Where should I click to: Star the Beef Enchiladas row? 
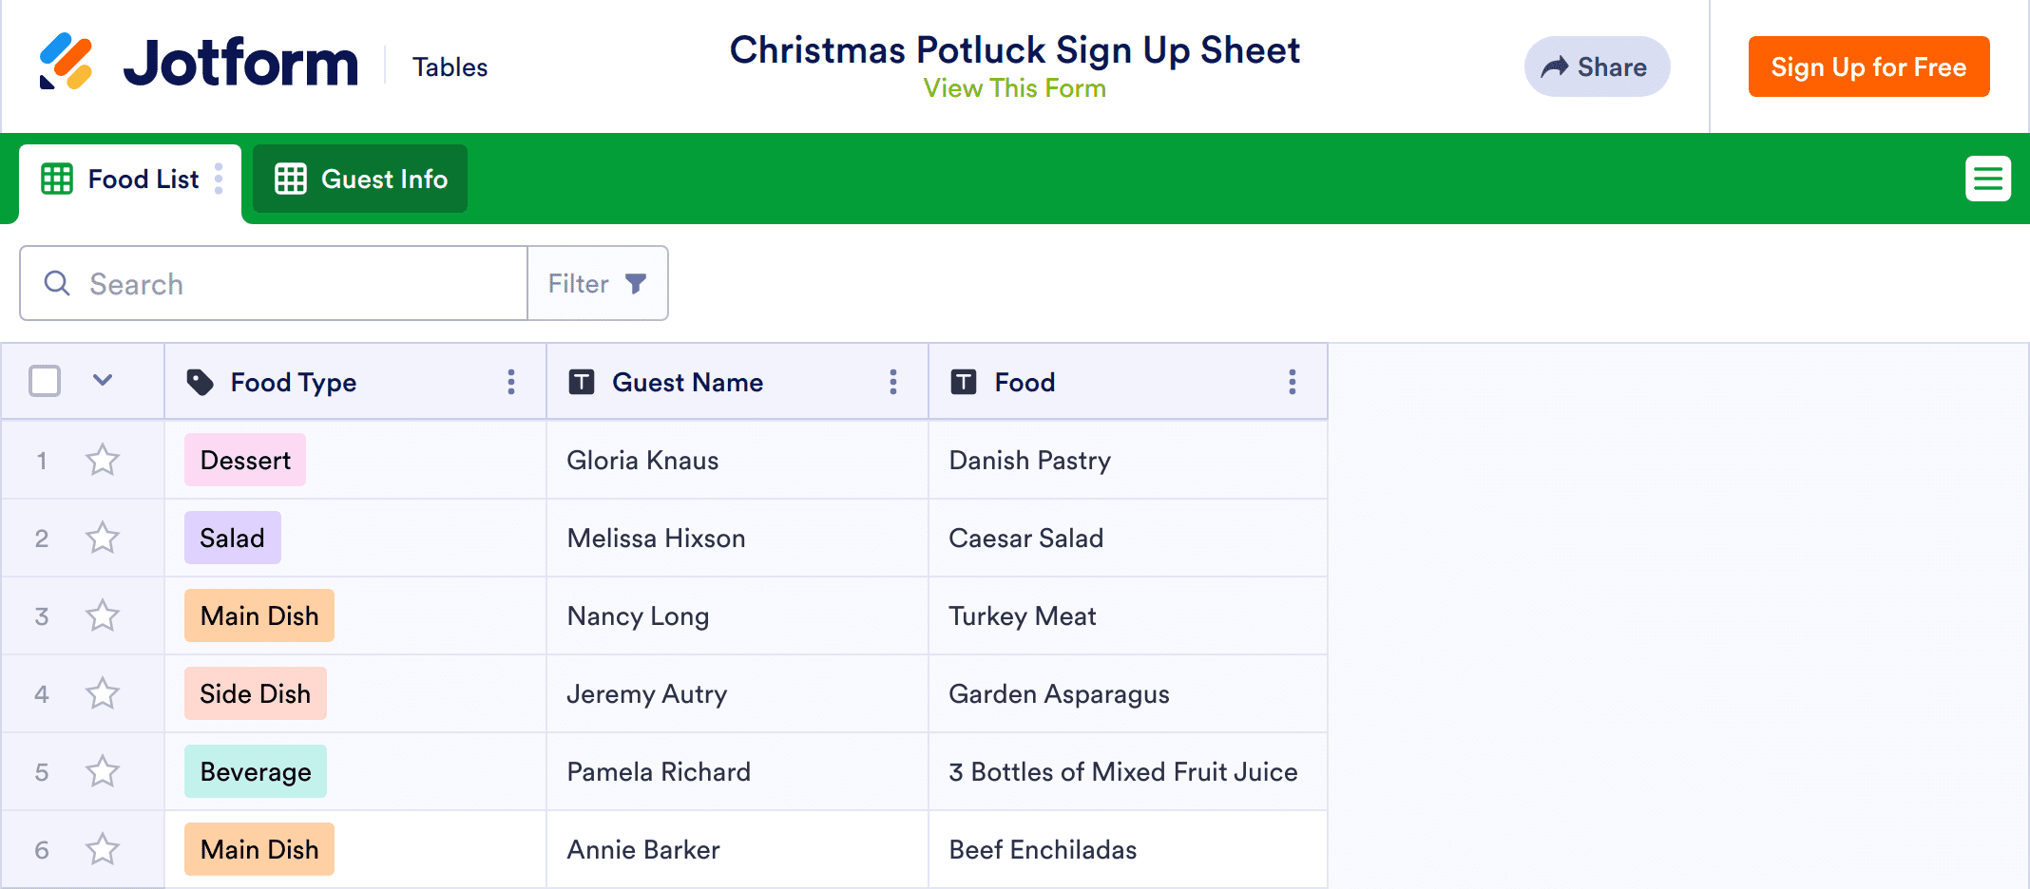pyautogui.click(x=103, y=850)
